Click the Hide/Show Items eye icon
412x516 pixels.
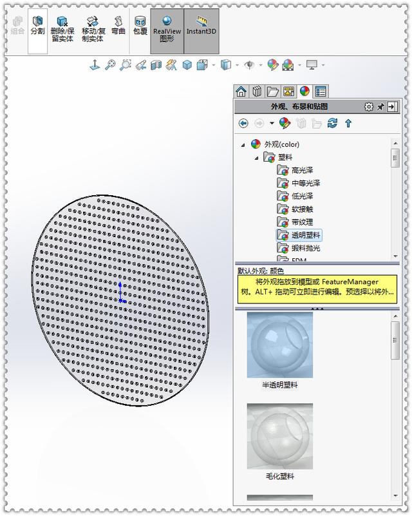[x=249, y=65]
